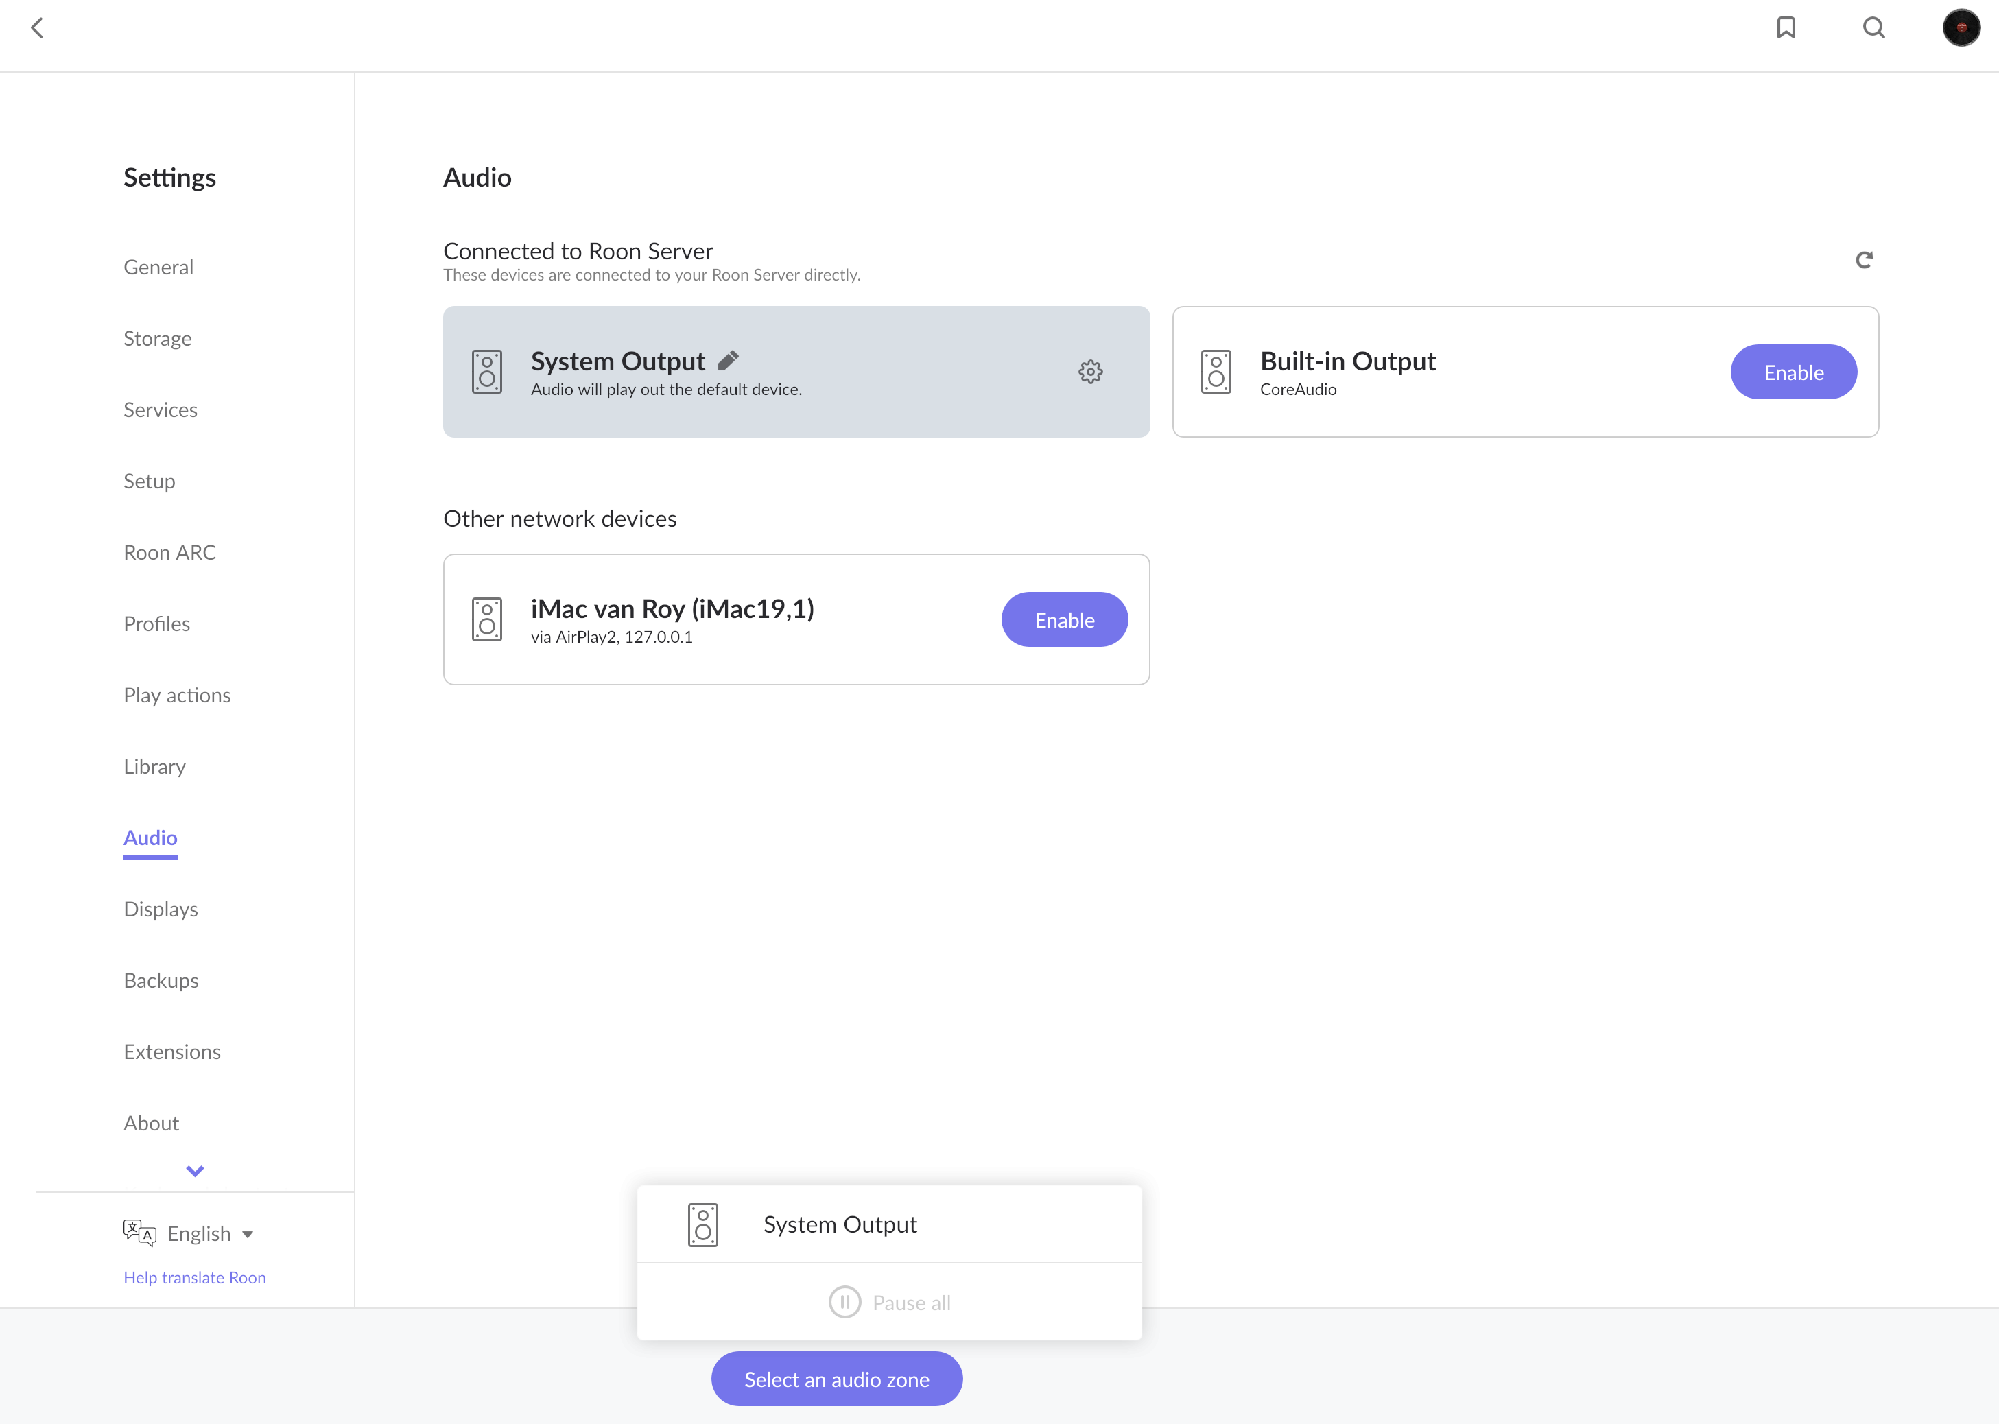Click the Other network devices heading
The image size is (1999, 1424).
pos(560,518)
